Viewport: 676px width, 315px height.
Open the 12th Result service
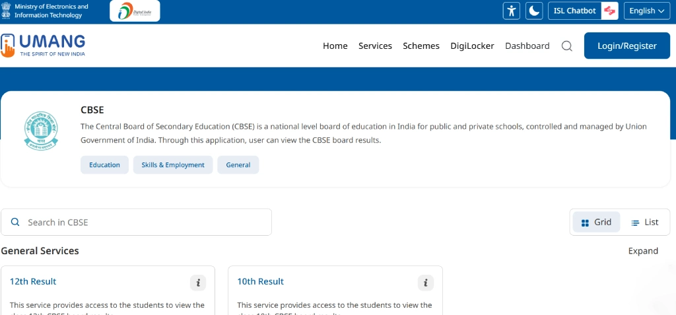33,281
